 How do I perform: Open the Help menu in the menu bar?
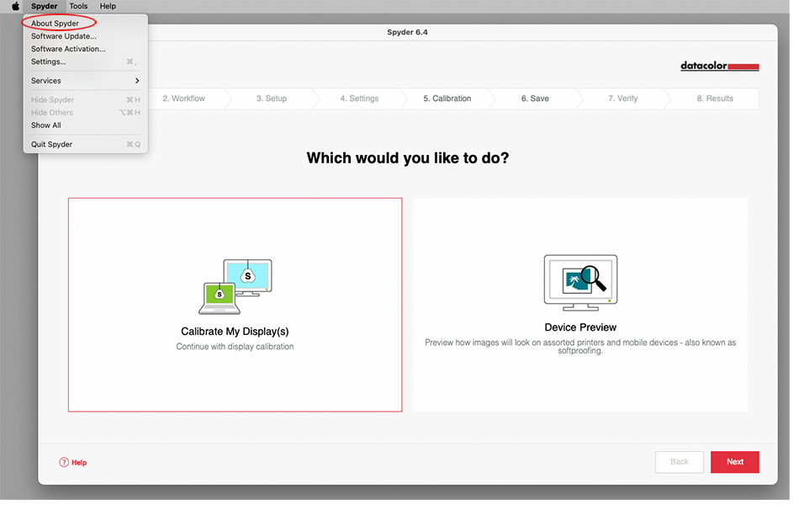click(x=108, y=6)
